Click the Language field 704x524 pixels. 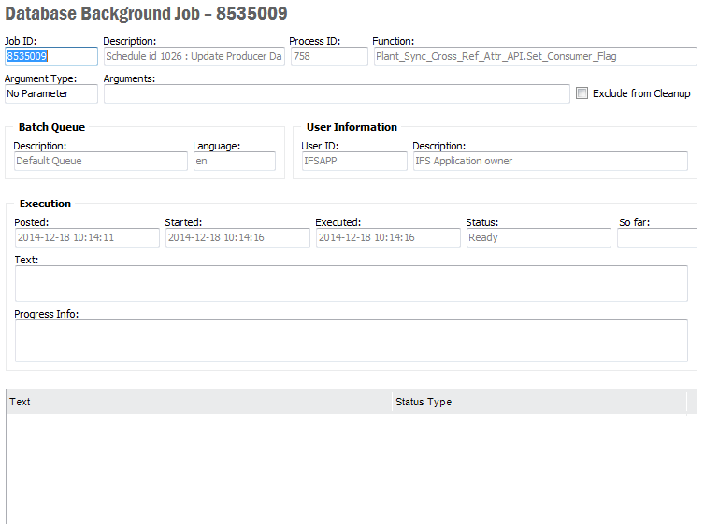234,162
